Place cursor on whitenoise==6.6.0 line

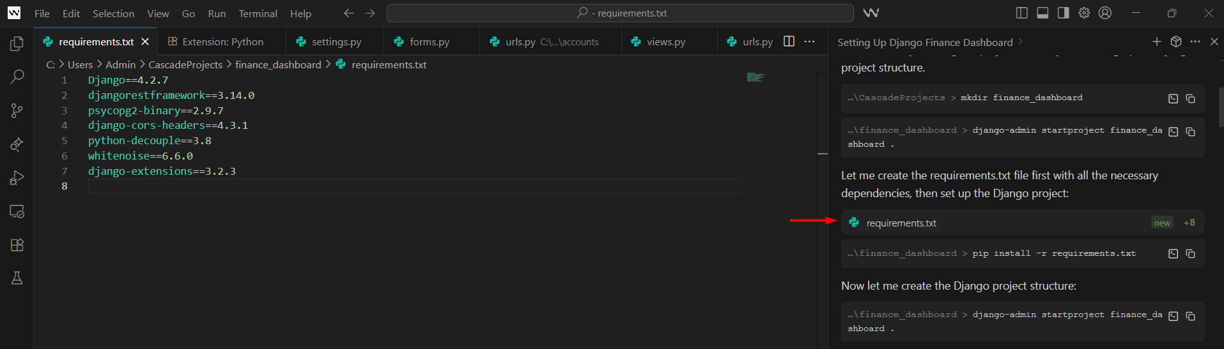pyautogui.click(x=140, y=156)
